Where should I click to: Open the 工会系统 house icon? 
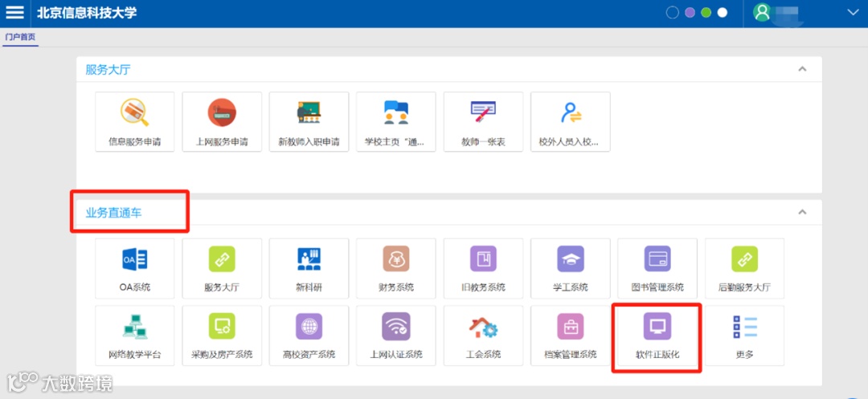click(483, 327)
